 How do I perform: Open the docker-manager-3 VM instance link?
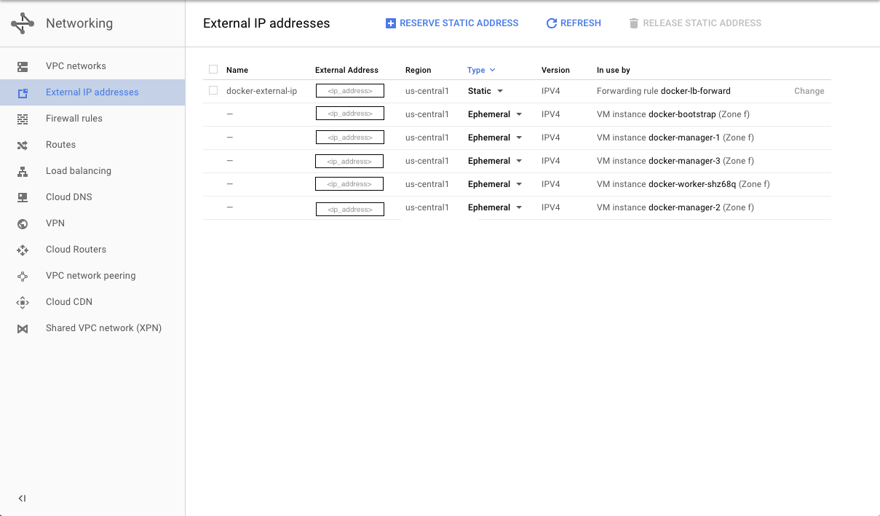[684, 161]
